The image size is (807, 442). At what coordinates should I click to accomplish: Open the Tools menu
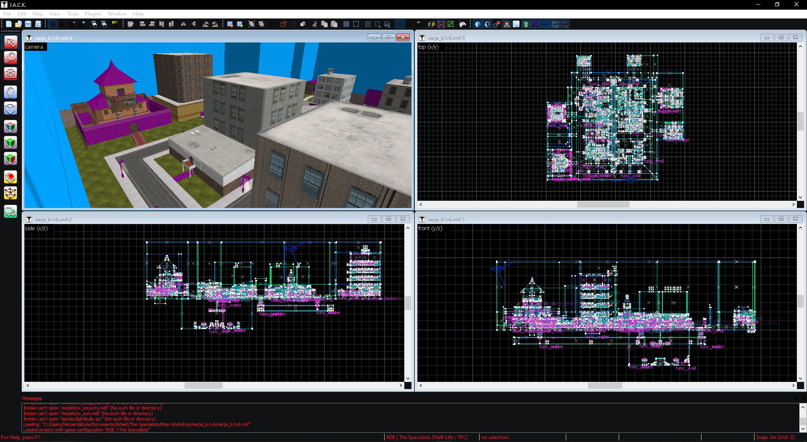pyautogui.click(x=72, y=14)
